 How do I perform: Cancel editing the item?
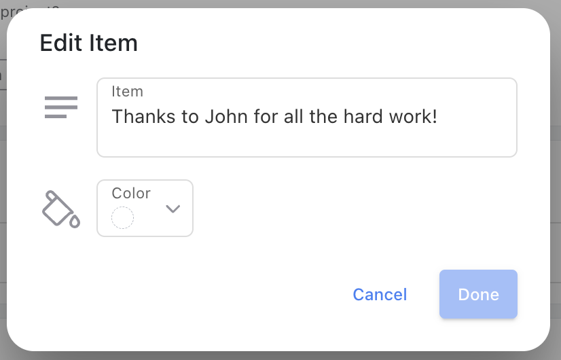(380, 295)
